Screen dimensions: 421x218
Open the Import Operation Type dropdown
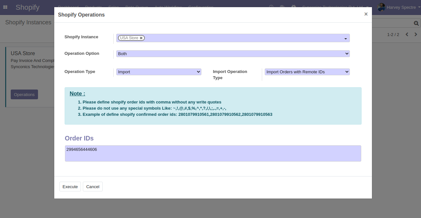click(307, 72)
